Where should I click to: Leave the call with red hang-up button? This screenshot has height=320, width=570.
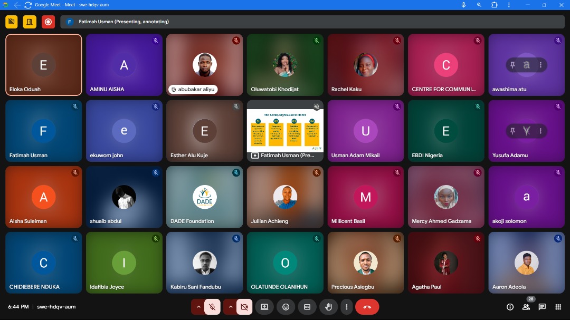tap(367, 307)
